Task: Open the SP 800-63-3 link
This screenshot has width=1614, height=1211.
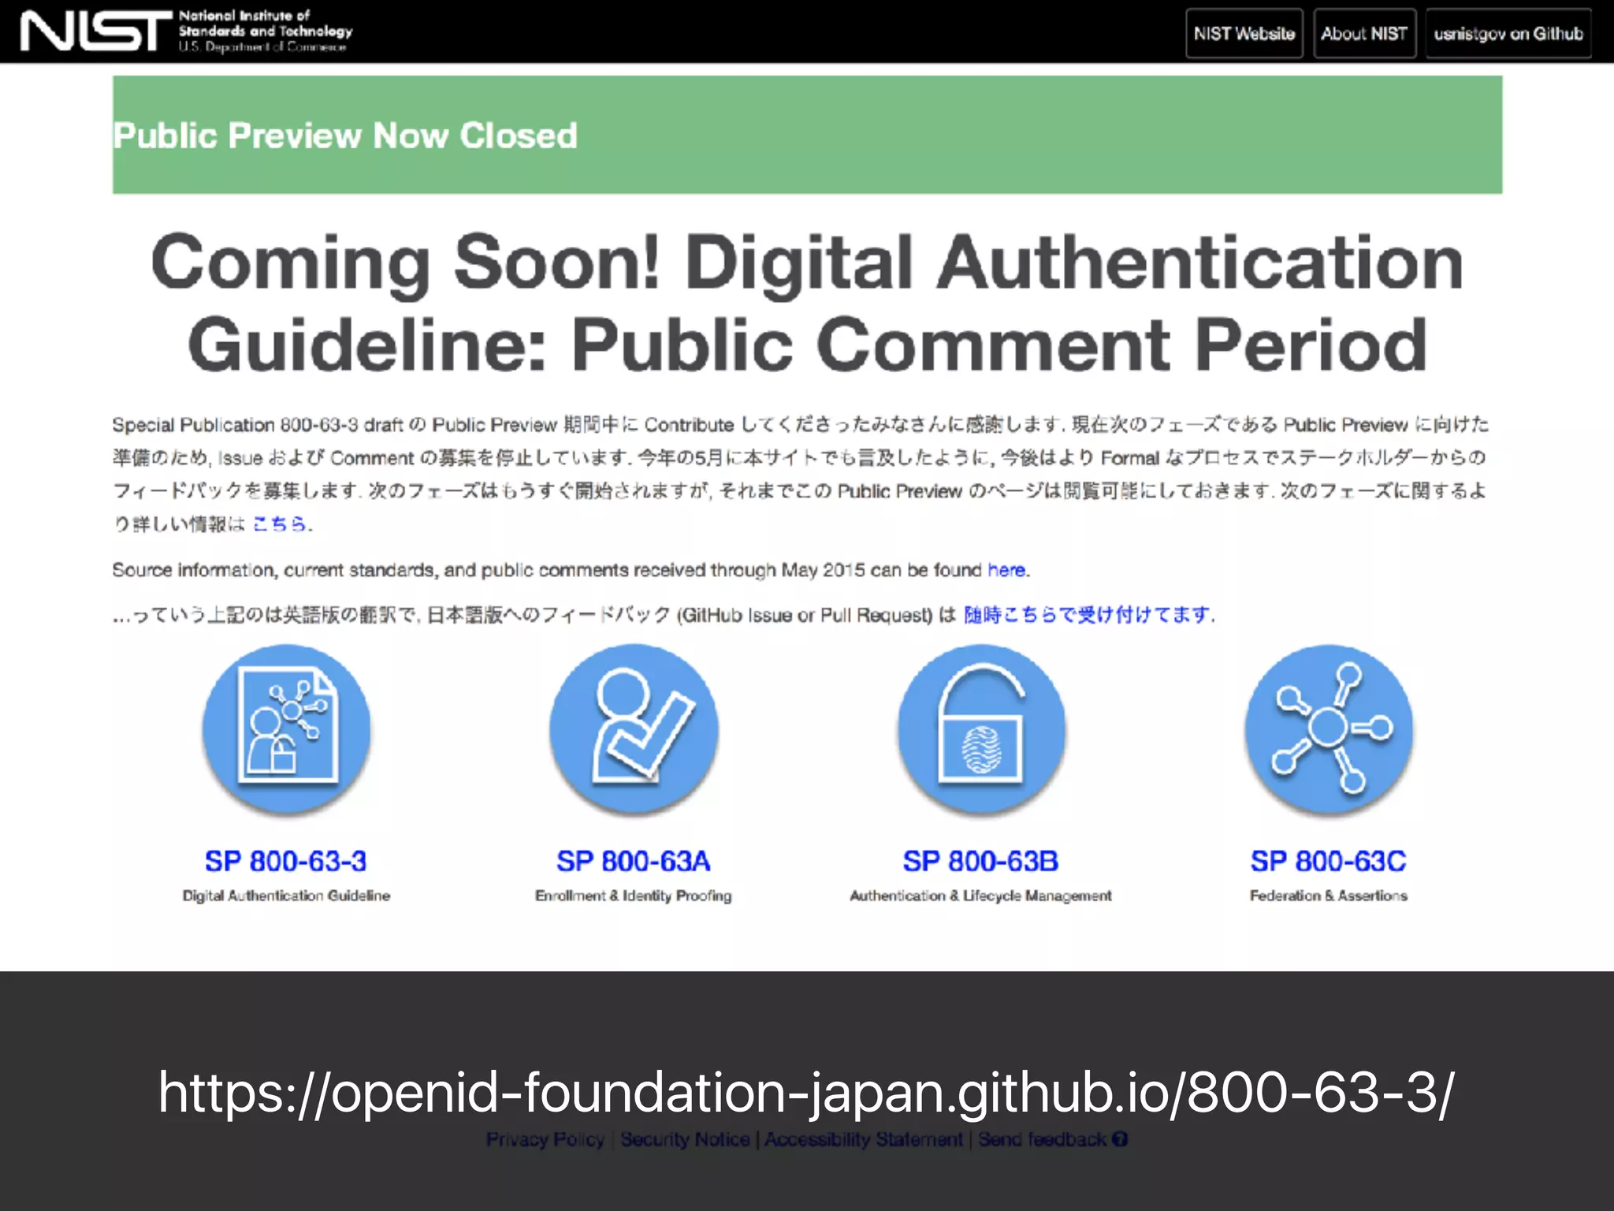Action: tap(286, 861)
